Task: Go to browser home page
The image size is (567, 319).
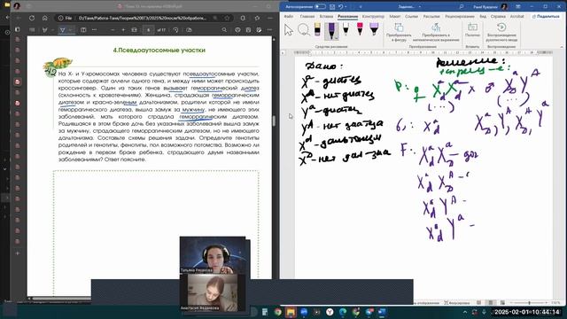Action: click(x=45, y=18)
